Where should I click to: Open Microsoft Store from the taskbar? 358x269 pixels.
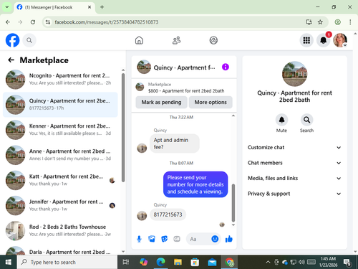pos(195,263)
